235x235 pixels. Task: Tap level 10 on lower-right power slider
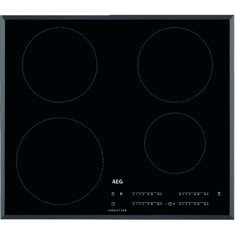click(x=199, y=204)
